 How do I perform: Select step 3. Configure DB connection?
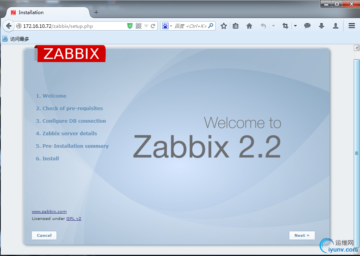click(x=71, y=121)
